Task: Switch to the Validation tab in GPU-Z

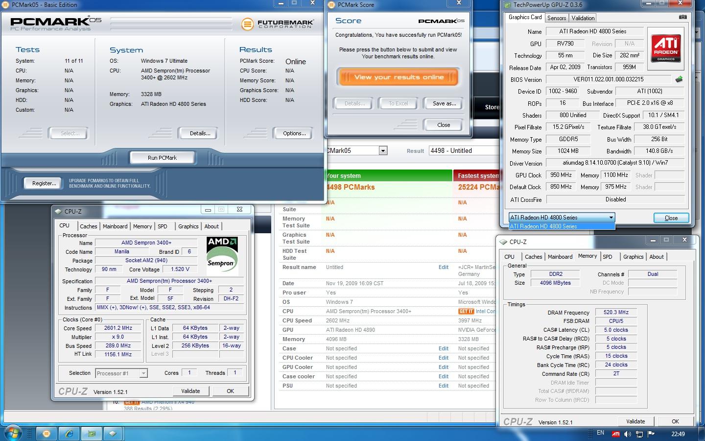Action: pyautogui.click(x=583, y=18)
